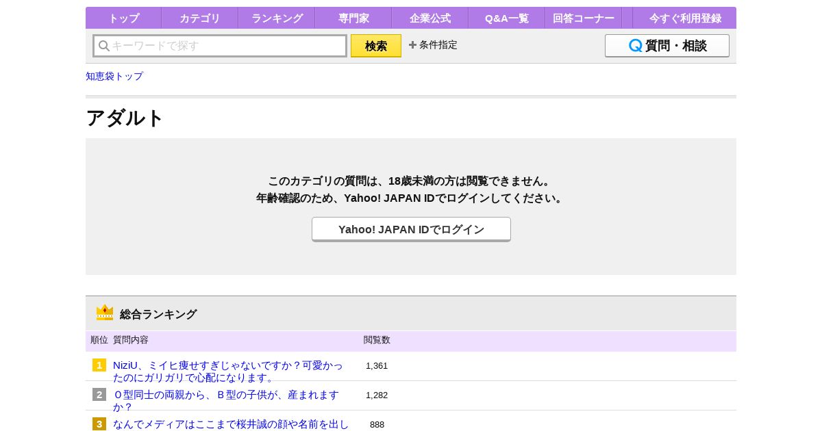Click the gold crown ranking icon
This screenshot has height=431, width=822.
[105, 313]
